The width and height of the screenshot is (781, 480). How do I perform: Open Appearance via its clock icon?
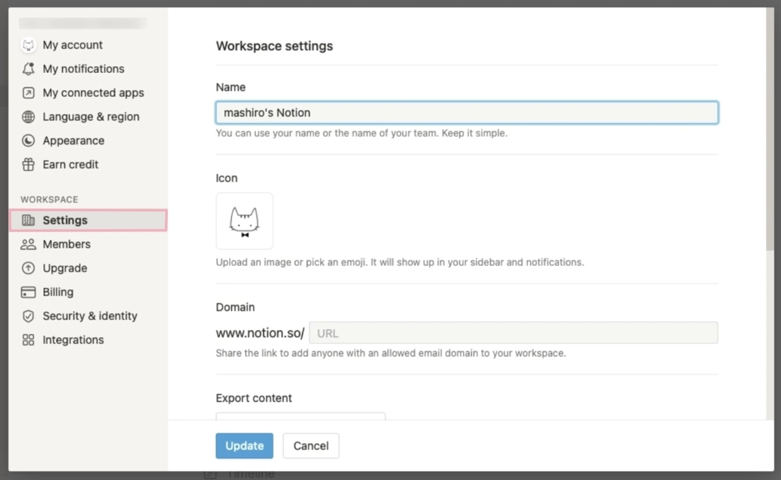(x=29, y=140)
